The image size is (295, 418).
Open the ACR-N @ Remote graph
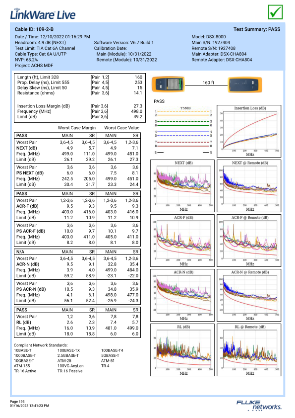coord(249,295)
